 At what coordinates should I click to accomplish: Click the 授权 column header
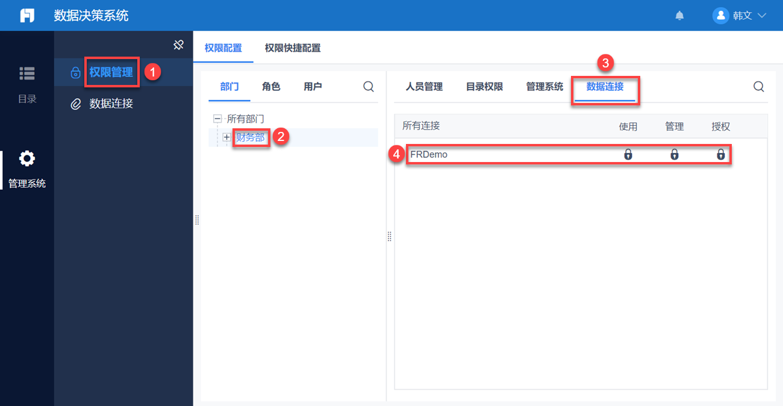point(721,126)
